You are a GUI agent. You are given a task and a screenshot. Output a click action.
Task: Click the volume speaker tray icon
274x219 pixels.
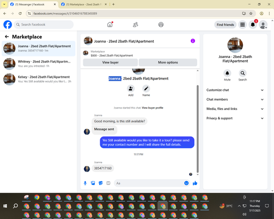[244, 214]
